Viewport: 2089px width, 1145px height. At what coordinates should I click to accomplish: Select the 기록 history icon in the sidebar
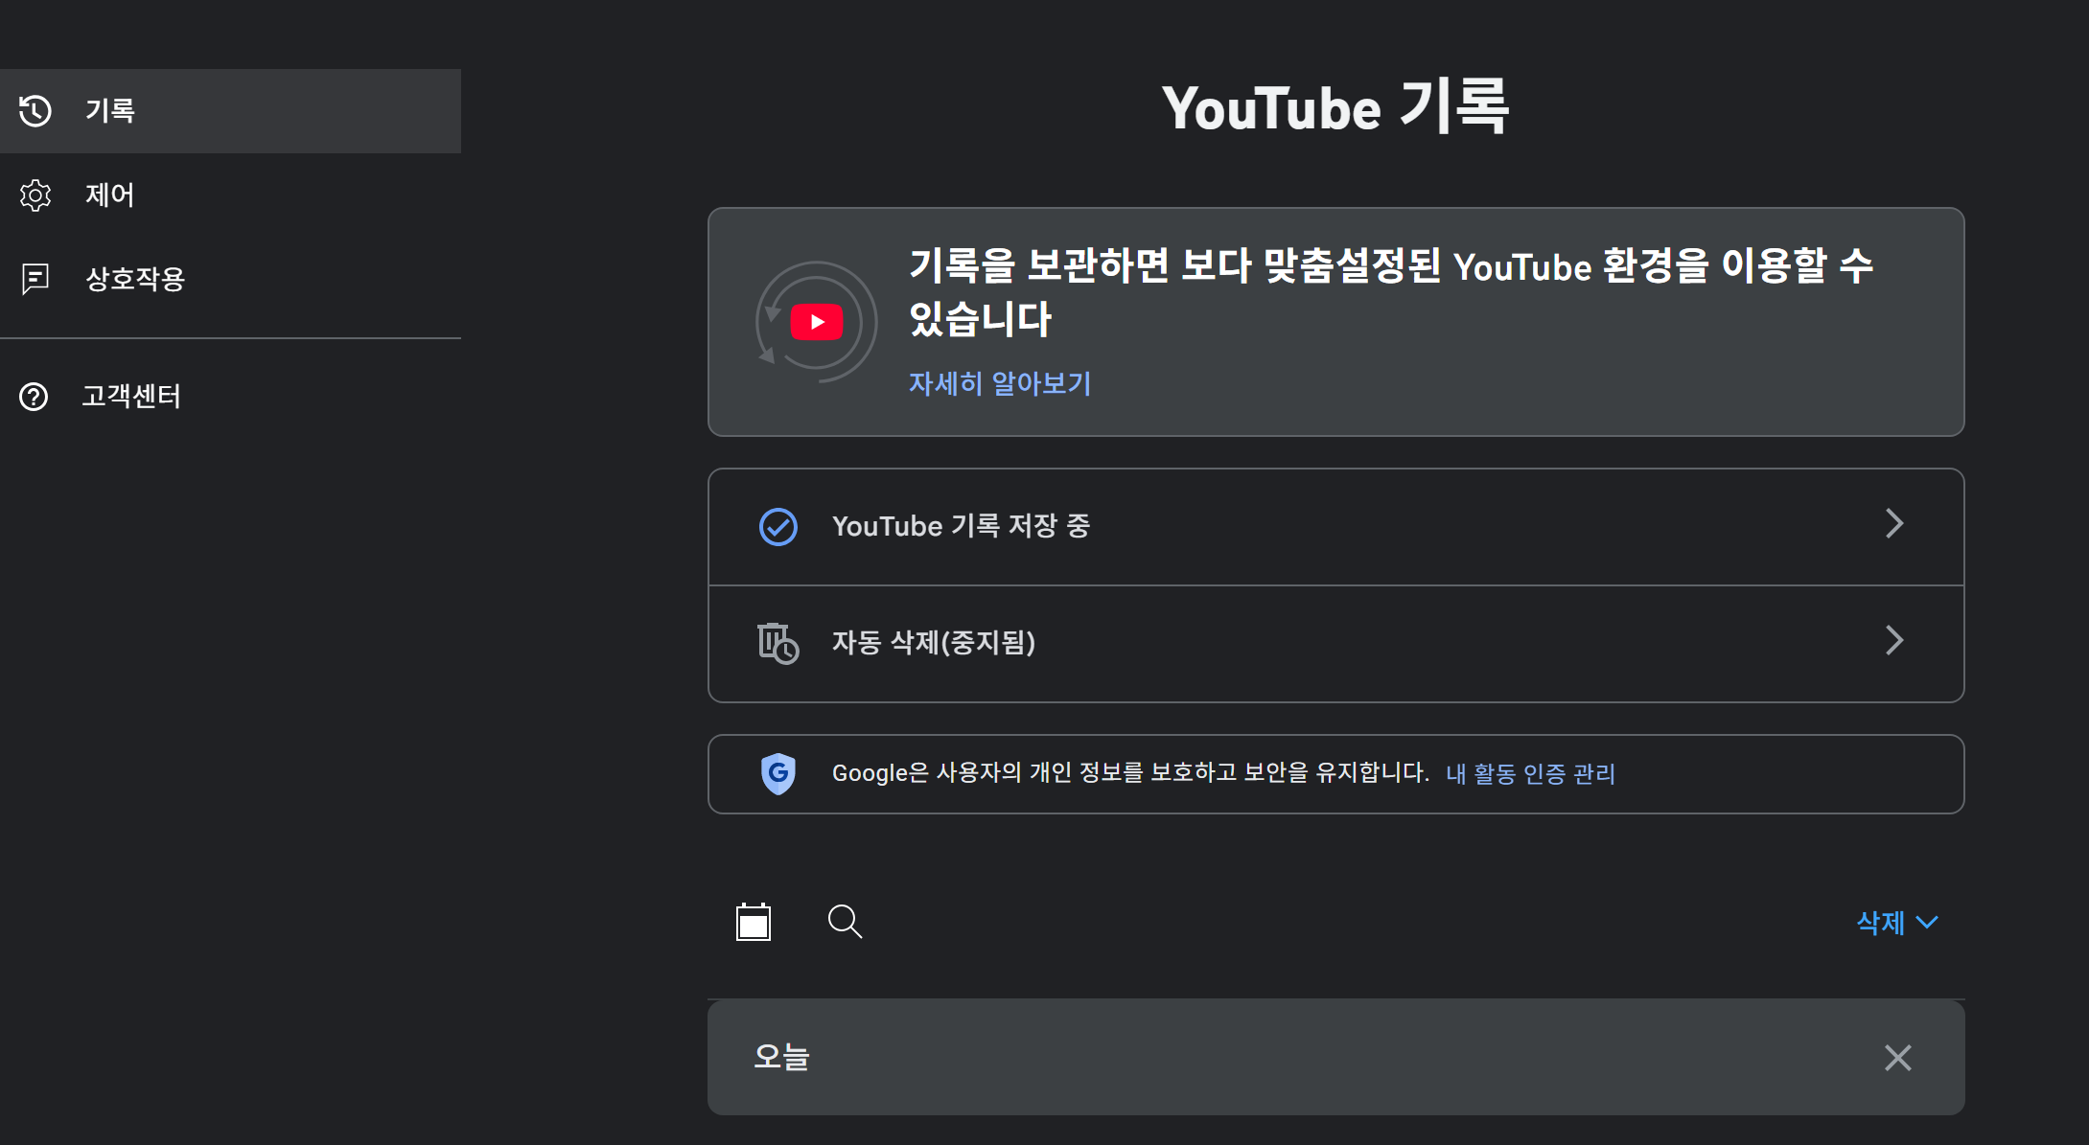click(35, 111)
